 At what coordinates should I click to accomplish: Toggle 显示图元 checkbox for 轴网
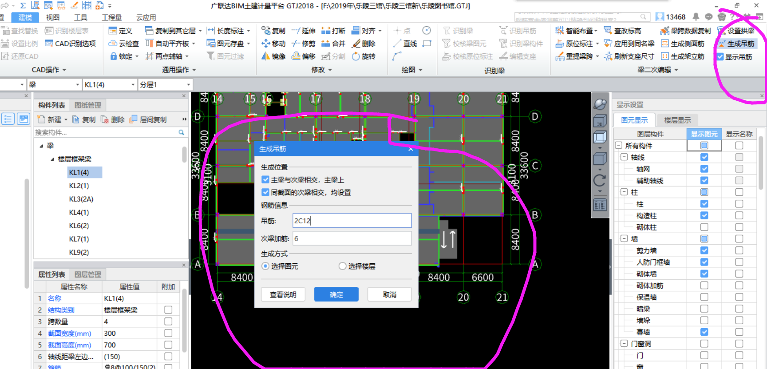tap(704, 169)
